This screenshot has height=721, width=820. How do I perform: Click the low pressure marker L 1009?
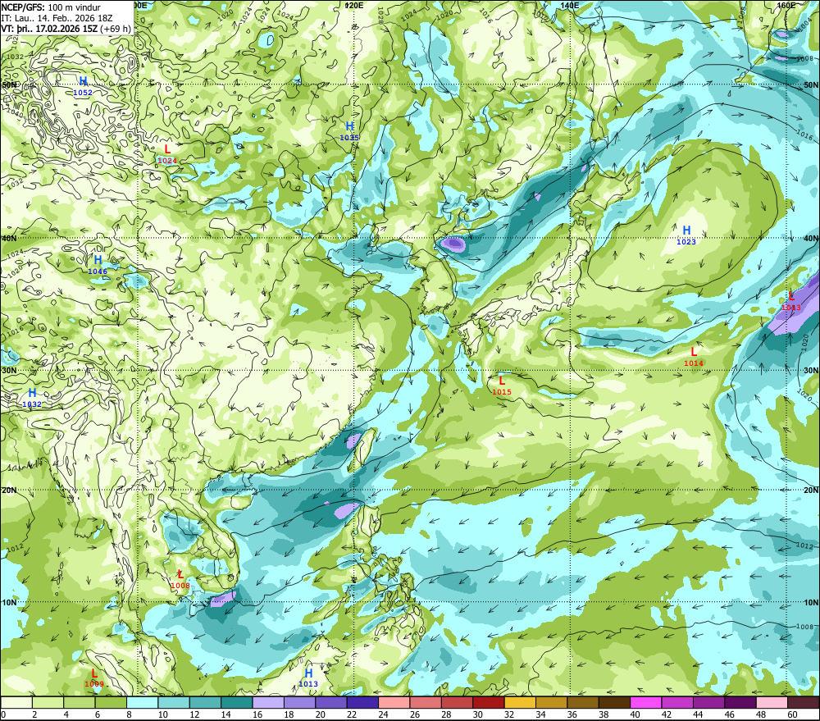pos(94,678)
